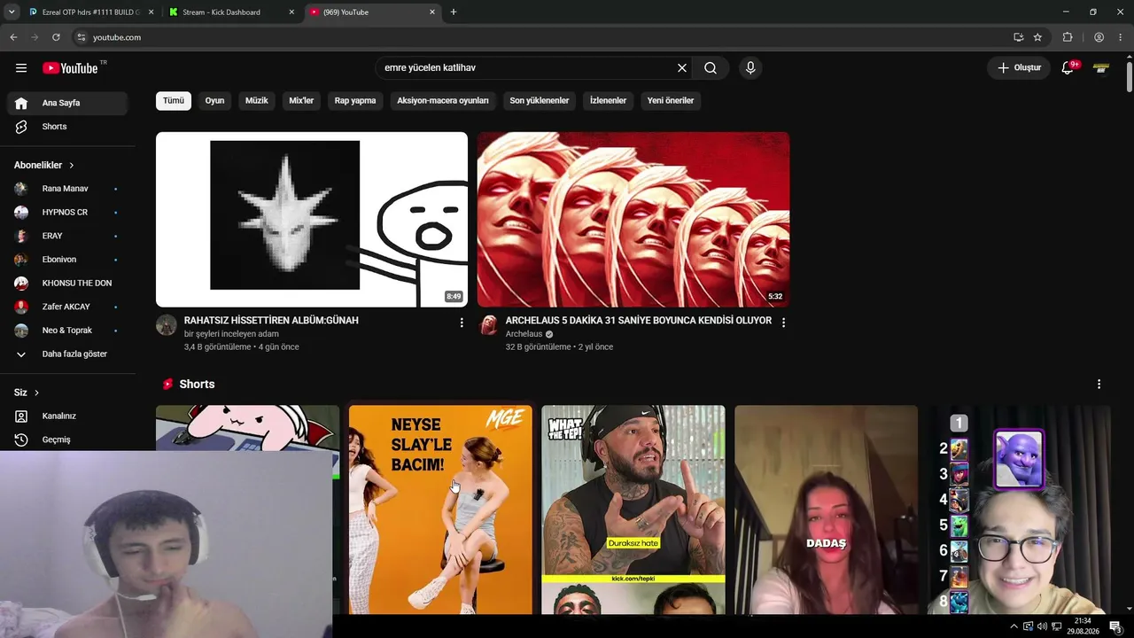This screenshot has height=638, width=1134.
Task: Show hidden system tray icons
Action: pyautogui.click(x=1014, y=626)
